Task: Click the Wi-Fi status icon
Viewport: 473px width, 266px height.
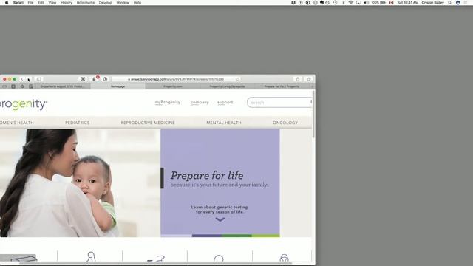Action: tap(351, 3)
